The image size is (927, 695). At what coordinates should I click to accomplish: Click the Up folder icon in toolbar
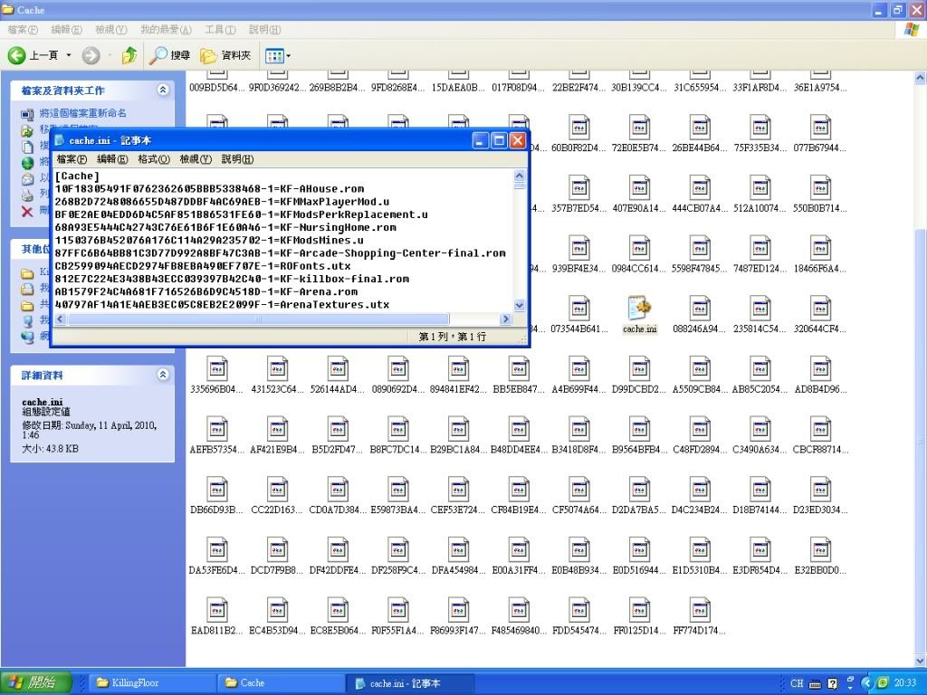click(x=129, y=55)
